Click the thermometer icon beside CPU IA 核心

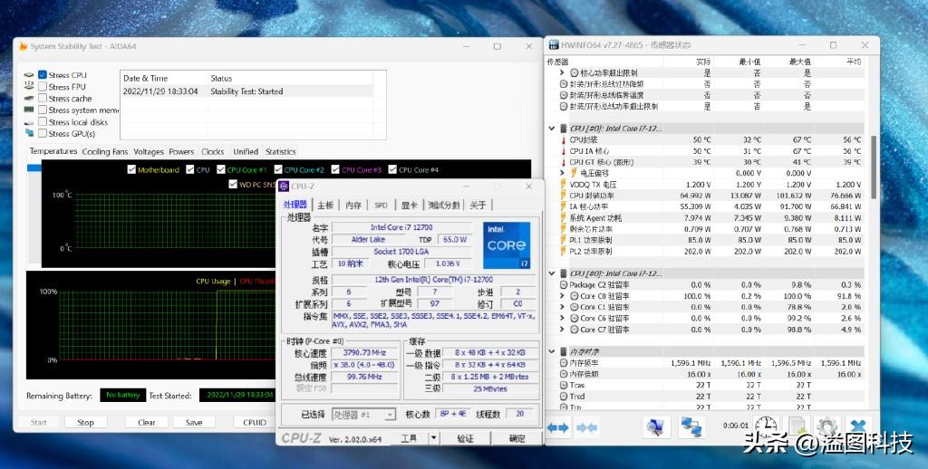pos(564,151)
